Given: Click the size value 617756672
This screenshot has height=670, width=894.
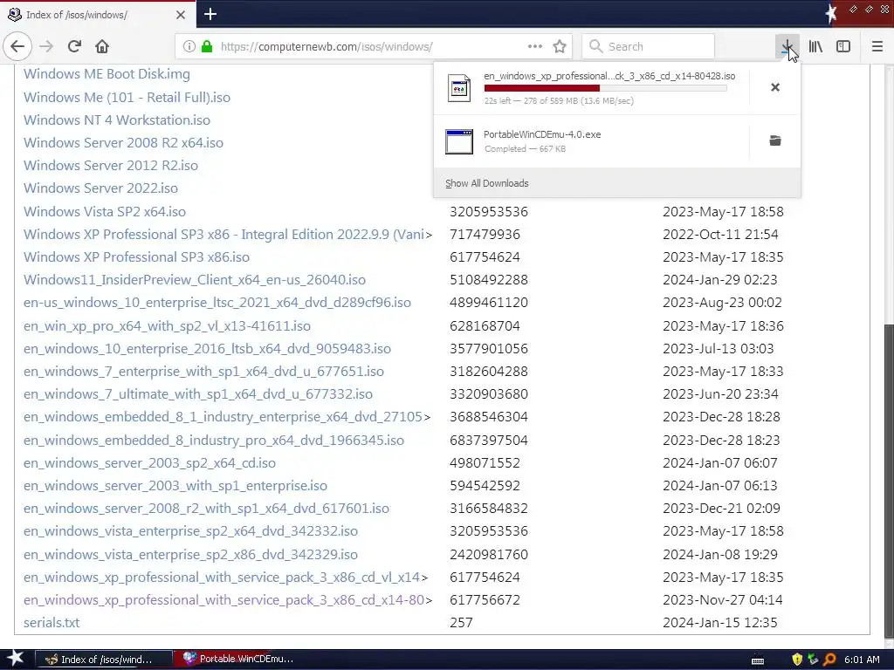Looking at the screenshot, I should point(485,600).
